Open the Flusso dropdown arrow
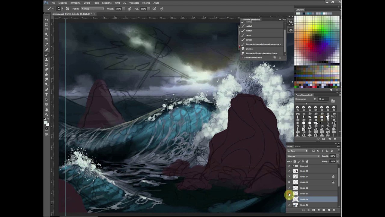 (149, 9)
